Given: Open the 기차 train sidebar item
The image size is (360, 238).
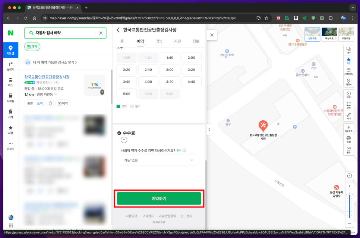Looking at the screenshot, I should click(x=10, y=114).
